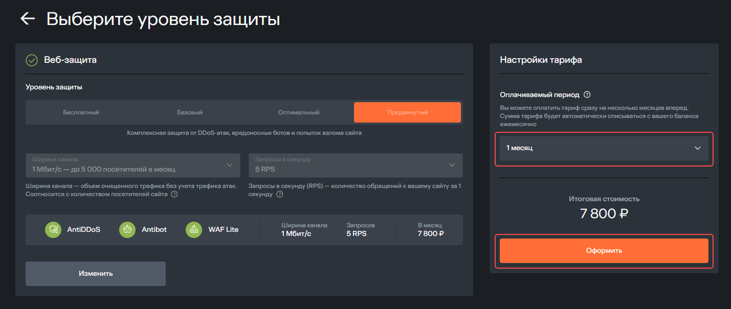Click the AntiDDoS green icon
The height and width of the screenshot is (309, 731).
pyautogui.click(x=53, y=230)
